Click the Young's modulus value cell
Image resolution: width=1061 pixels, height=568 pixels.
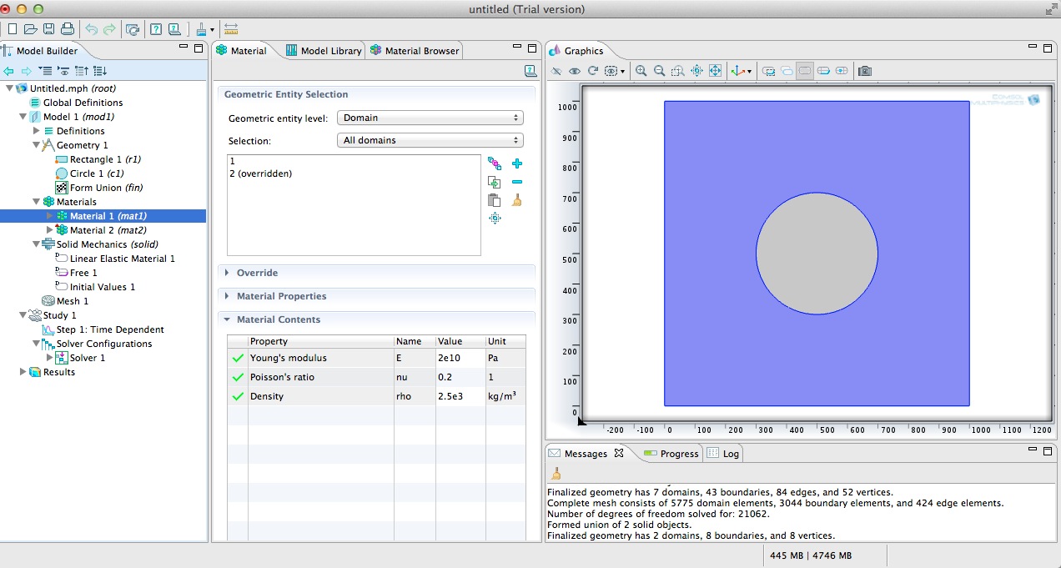point(460,358)
